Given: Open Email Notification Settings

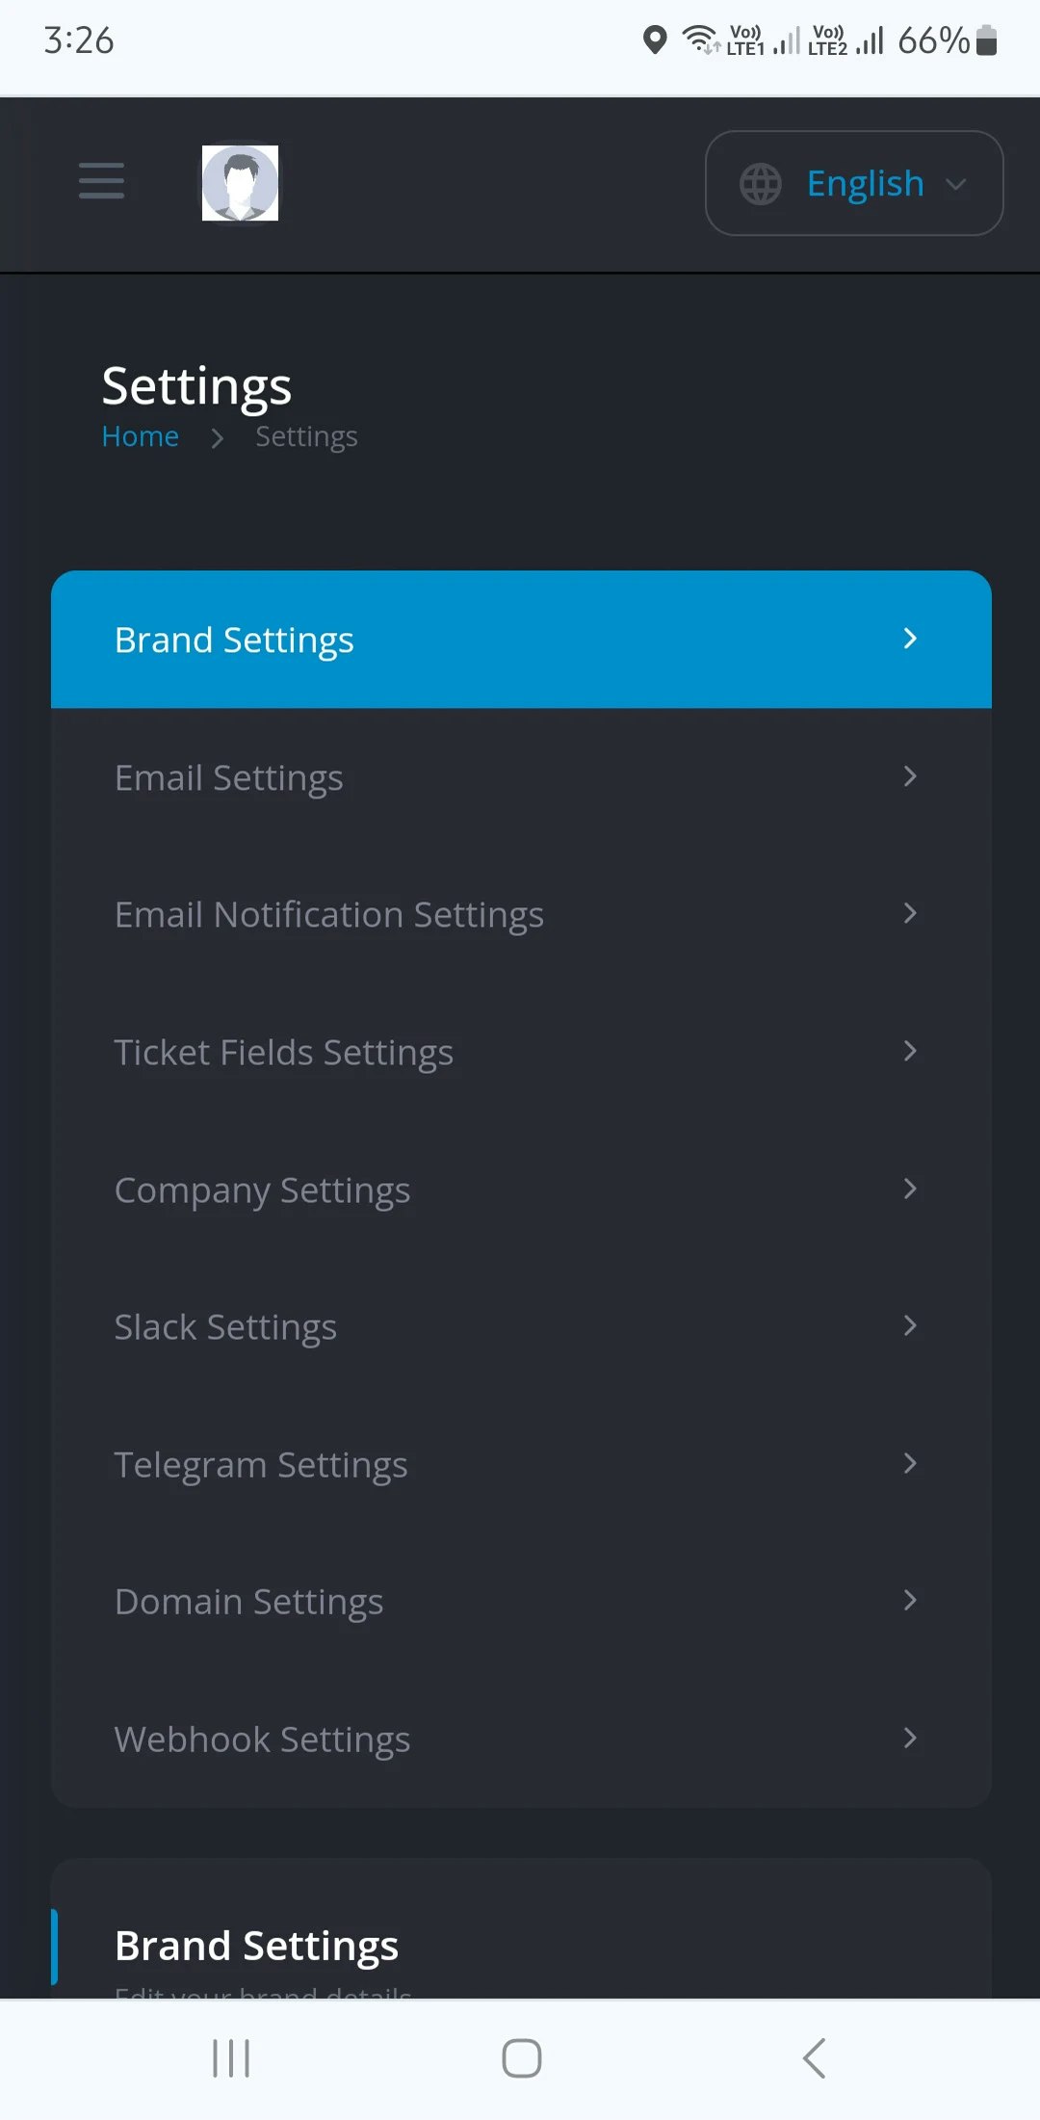Looking at the screenshot, I should pos(521,914).
